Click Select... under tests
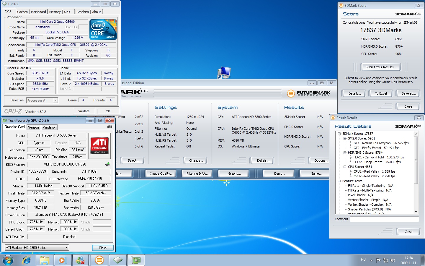The height and width of the screenshot is (266, 425). tap(133, 160)
